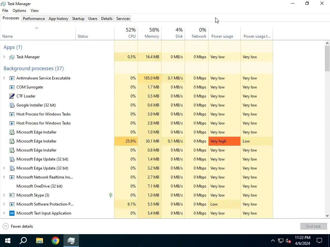Image resolution: width=330 pixels, height=247 pixels.
Task: Sort by the Disk column header
Action: pos(173,33)
